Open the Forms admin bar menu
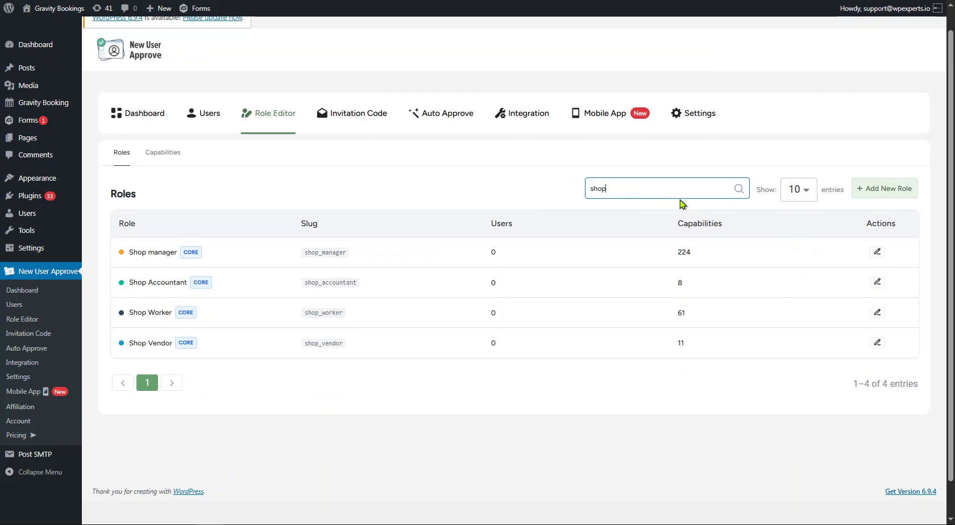 [x=195, y=8]
